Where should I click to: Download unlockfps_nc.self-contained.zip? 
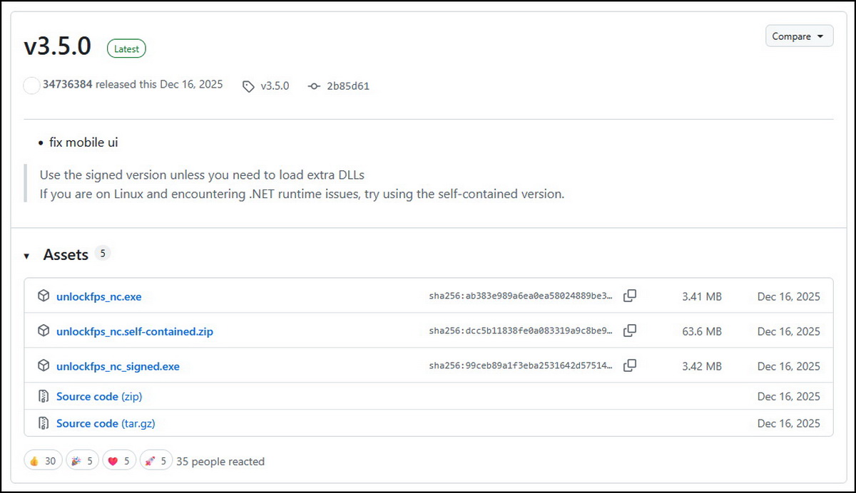[135, 331]
